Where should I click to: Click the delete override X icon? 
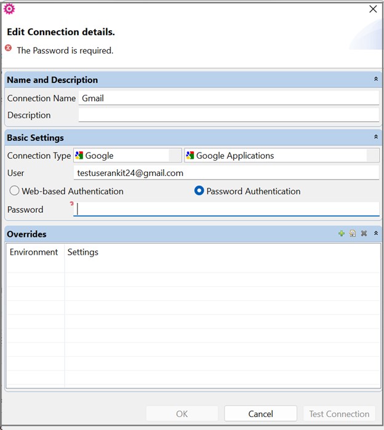coord(364,233)
